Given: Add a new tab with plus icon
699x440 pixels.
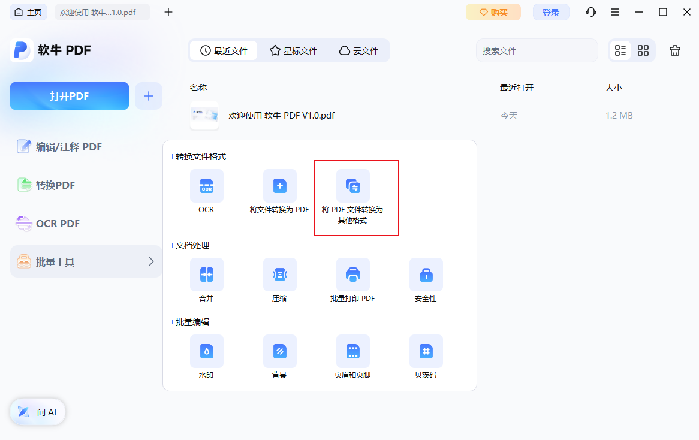Looking at the screenshot, I should 168,12.
